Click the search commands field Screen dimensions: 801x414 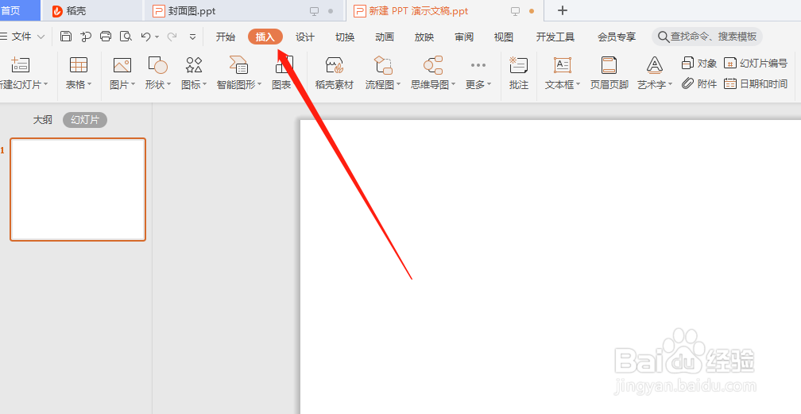pos(707,37)
